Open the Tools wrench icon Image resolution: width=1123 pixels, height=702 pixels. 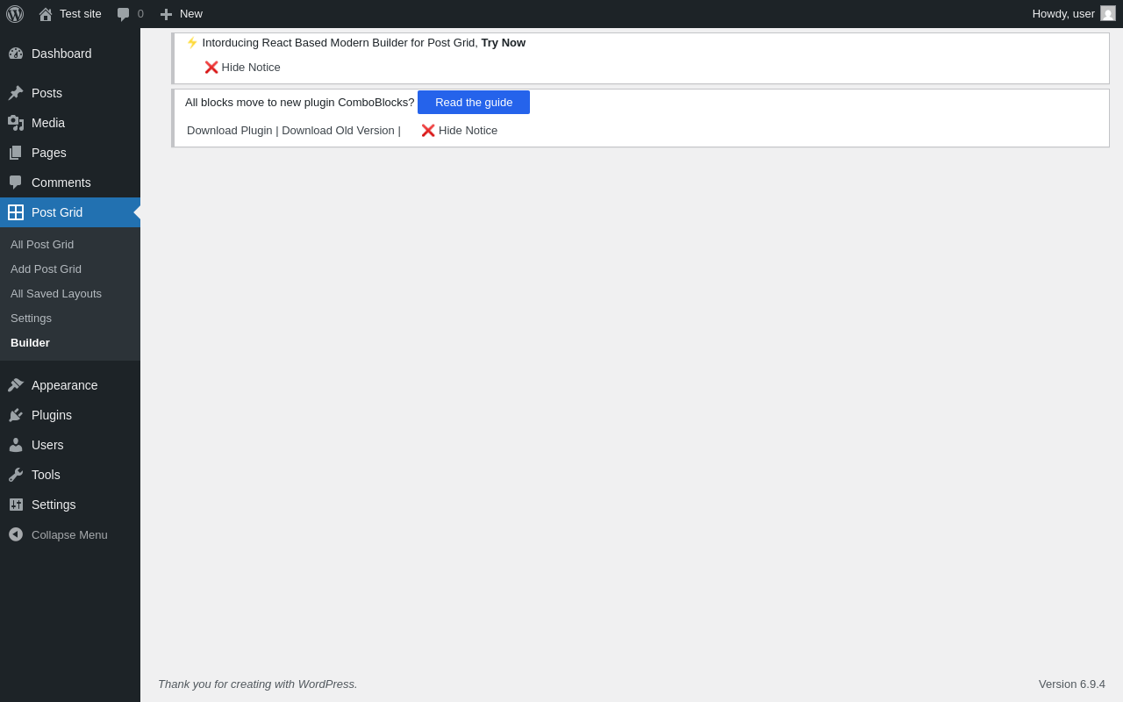tap(16, 475)
